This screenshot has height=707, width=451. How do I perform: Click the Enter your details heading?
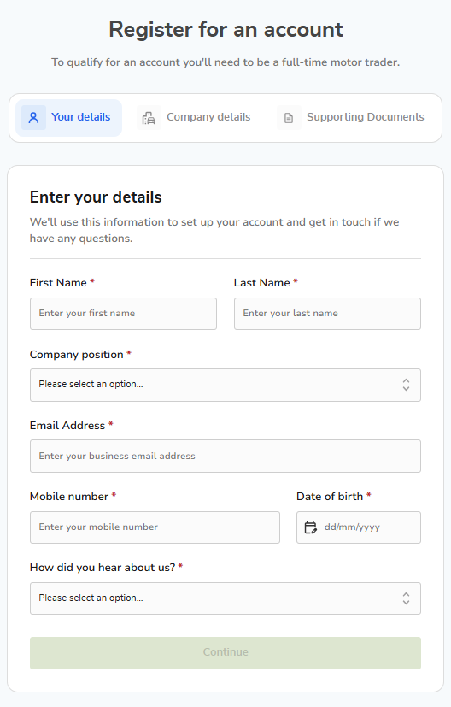pyautogui.click(x=96, y=197)
